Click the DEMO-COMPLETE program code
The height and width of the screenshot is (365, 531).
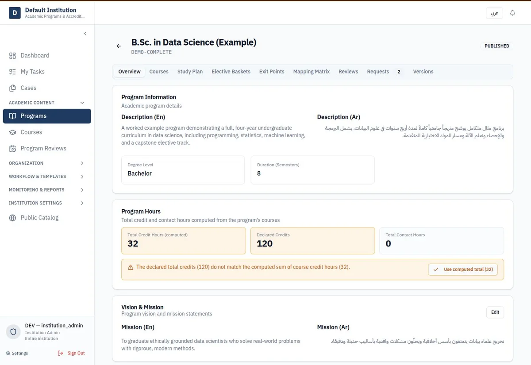pyautogui.click(x=151, y=52)
